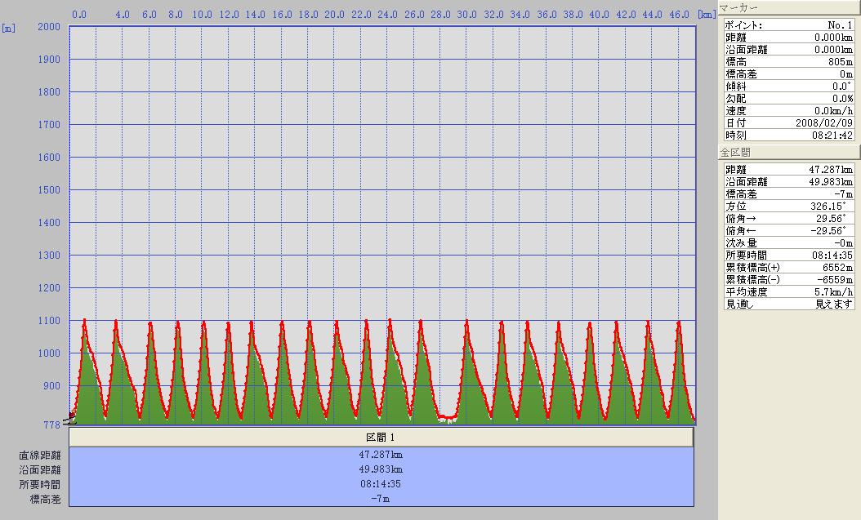Click the 時刻 value 08:21:42

[x=832, y=135]
